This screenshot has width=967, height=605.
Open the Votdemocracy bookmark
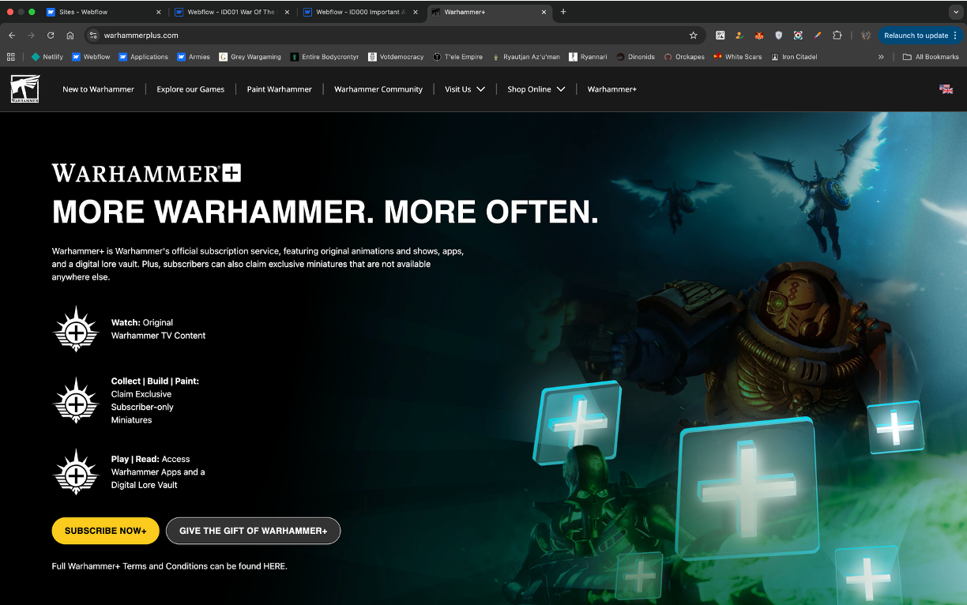click(396, 57)
